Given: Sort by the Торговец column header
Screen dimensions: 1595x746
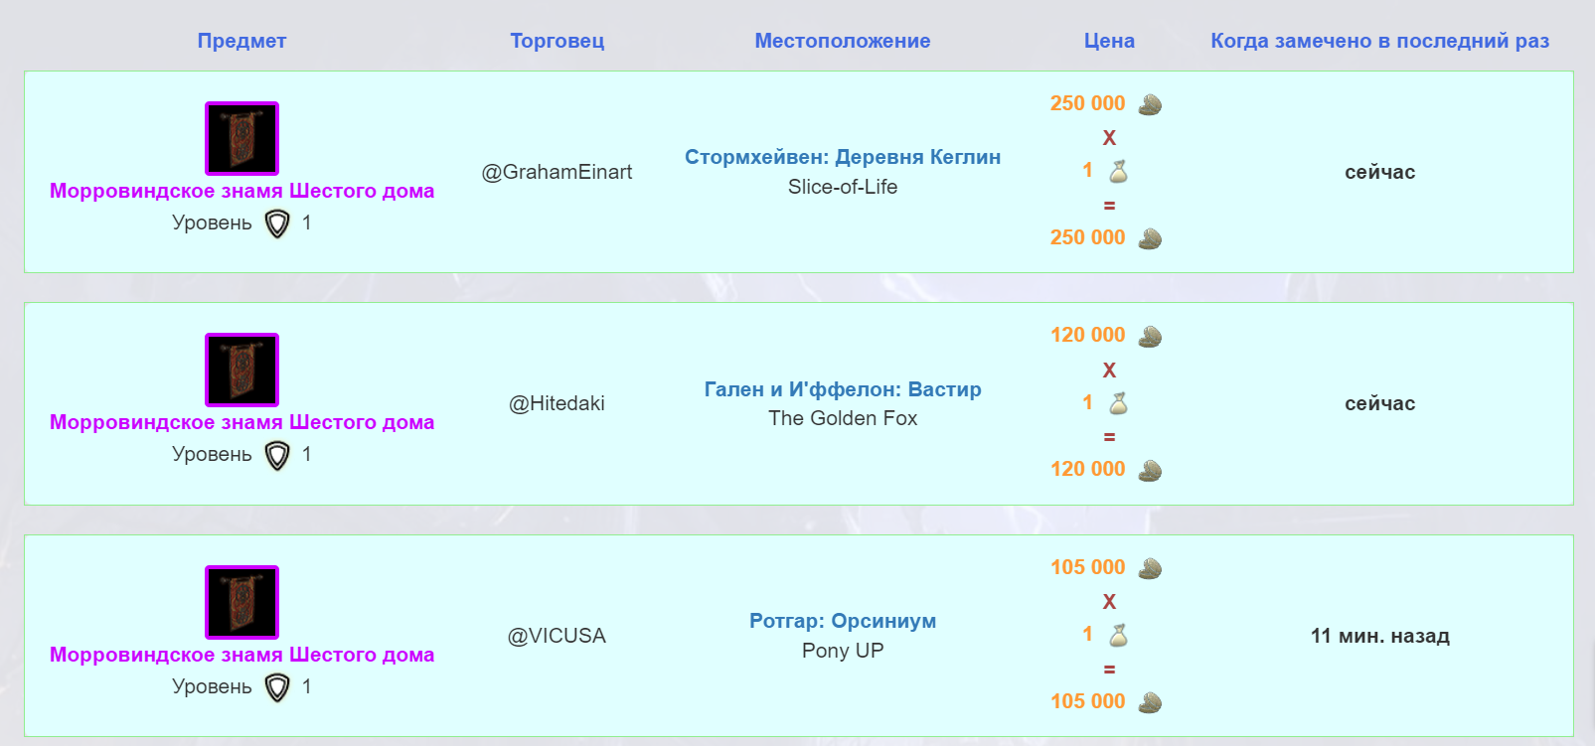Looking at the screenshot, I should pyautogui.click(x=558, y=41).
